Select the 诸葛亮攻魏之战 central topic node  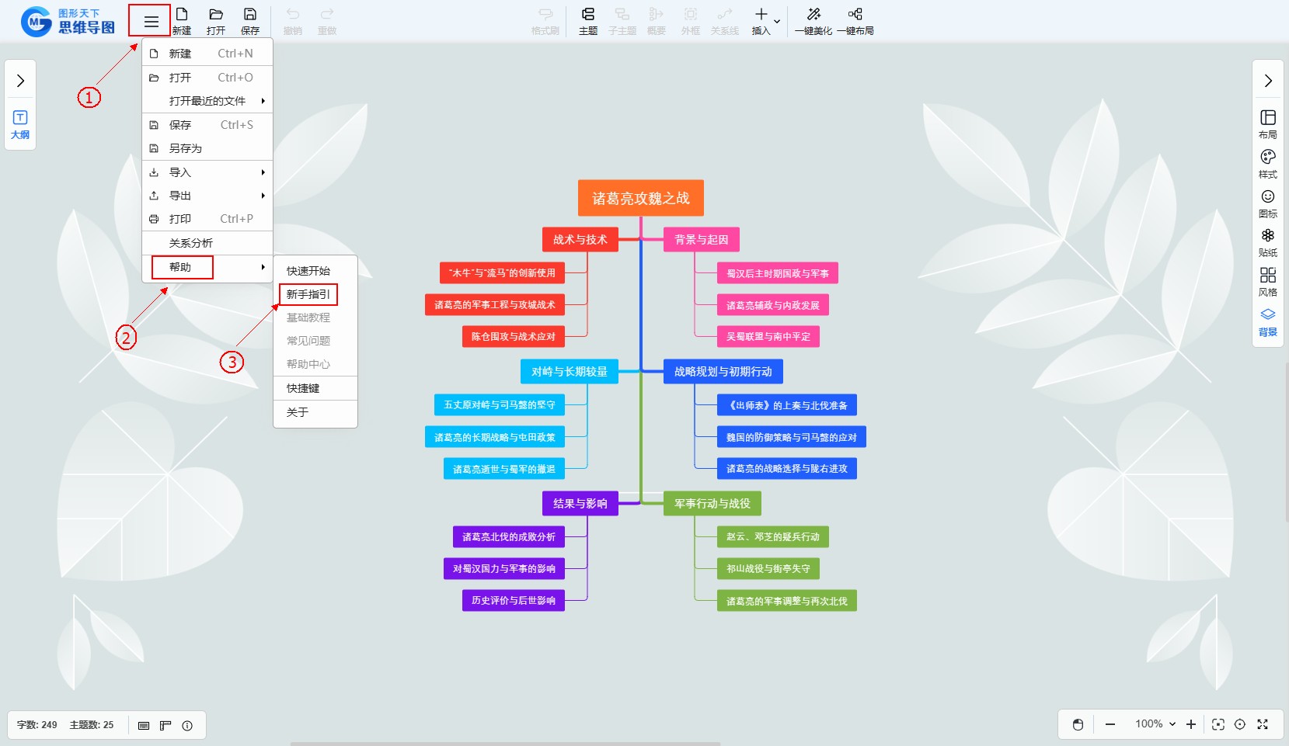click(640, 198)
